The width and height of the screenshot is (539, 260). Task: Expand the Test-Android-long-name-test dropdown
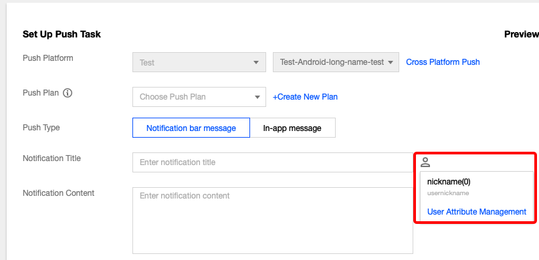point(336,62)
